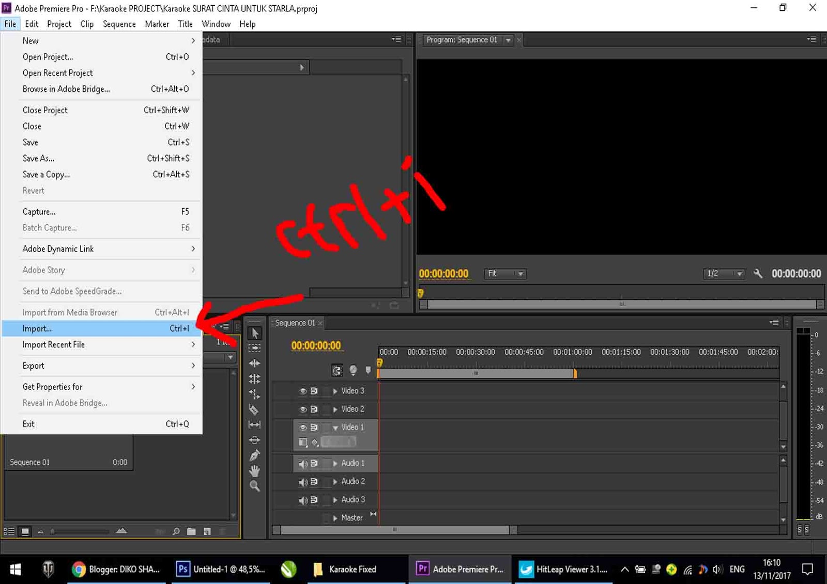Open Photoshop Untitled-1 from taskbar

point(220,569)
